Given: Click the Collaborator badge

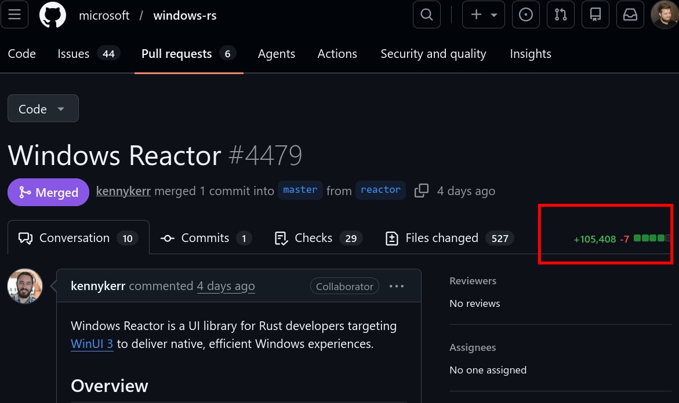Looking at the screenshot, I should [x=344, y=286].
